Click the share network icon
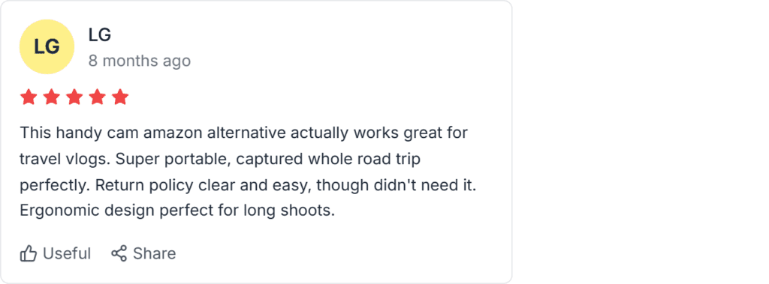 pos(119,253)
